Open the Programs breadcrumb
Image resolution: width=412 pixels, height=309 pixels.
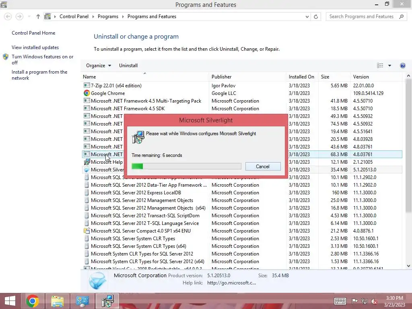pyautogui.click(x=108, y=16)
